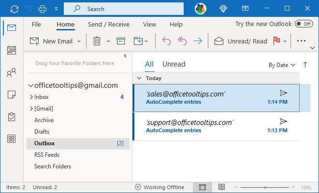Click the account profile picture

pyautogui.click(x=201, y=9)
